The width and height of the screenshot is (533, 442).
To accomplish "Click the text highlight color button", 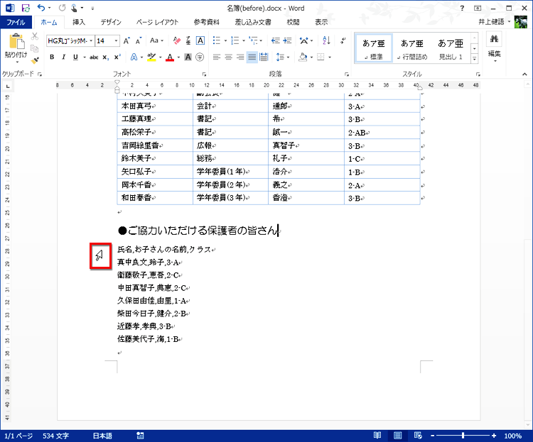I will [151, 57].
